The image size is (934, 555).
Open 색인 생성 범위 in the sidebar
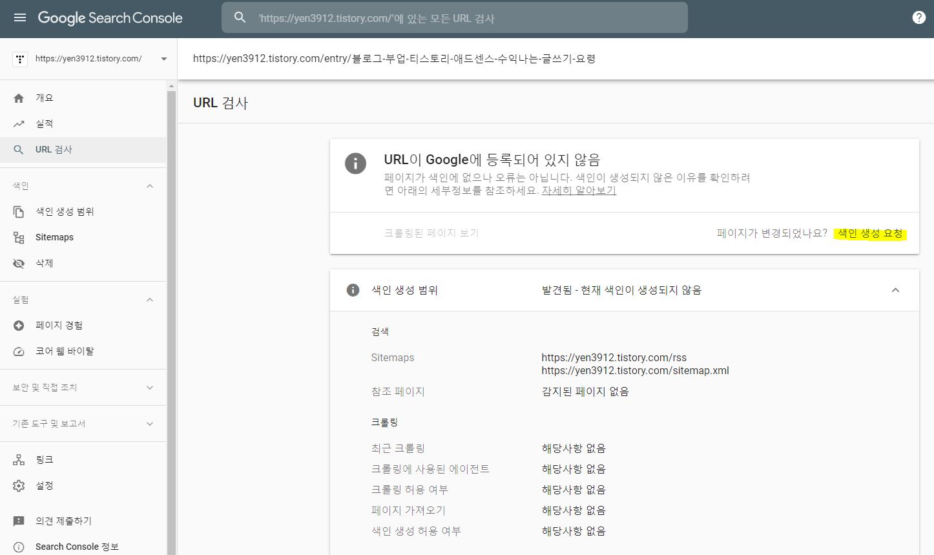[x=83, y=212]
